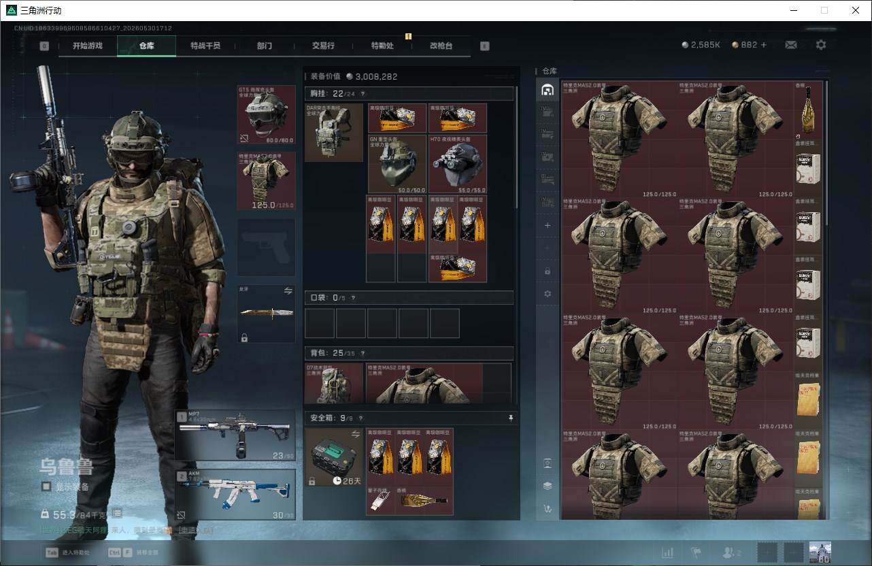Viewport: 872px width, 566px height.
Task: Select the USB drive item in safe box
Action: 381,501
